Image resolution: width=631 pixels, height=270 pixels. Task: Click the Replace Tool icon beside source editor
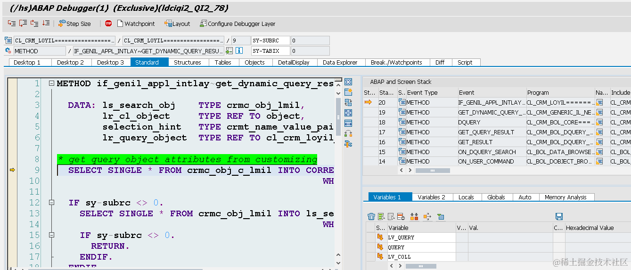348,102
